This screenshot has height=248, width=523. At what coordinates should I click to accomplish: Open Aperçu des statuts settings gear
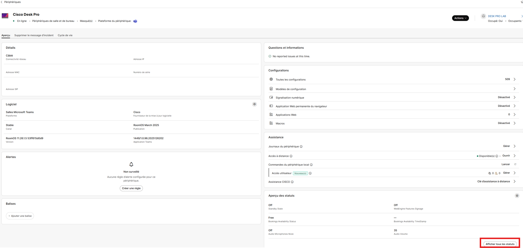point(517,196)
